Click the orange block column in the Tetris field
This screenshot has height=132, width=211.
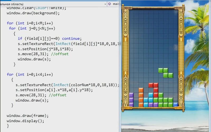[141, 97]
